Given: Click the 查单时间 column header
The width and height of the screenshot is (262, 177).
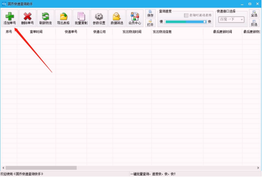Looking at the screenshot, I should [36, 32].
